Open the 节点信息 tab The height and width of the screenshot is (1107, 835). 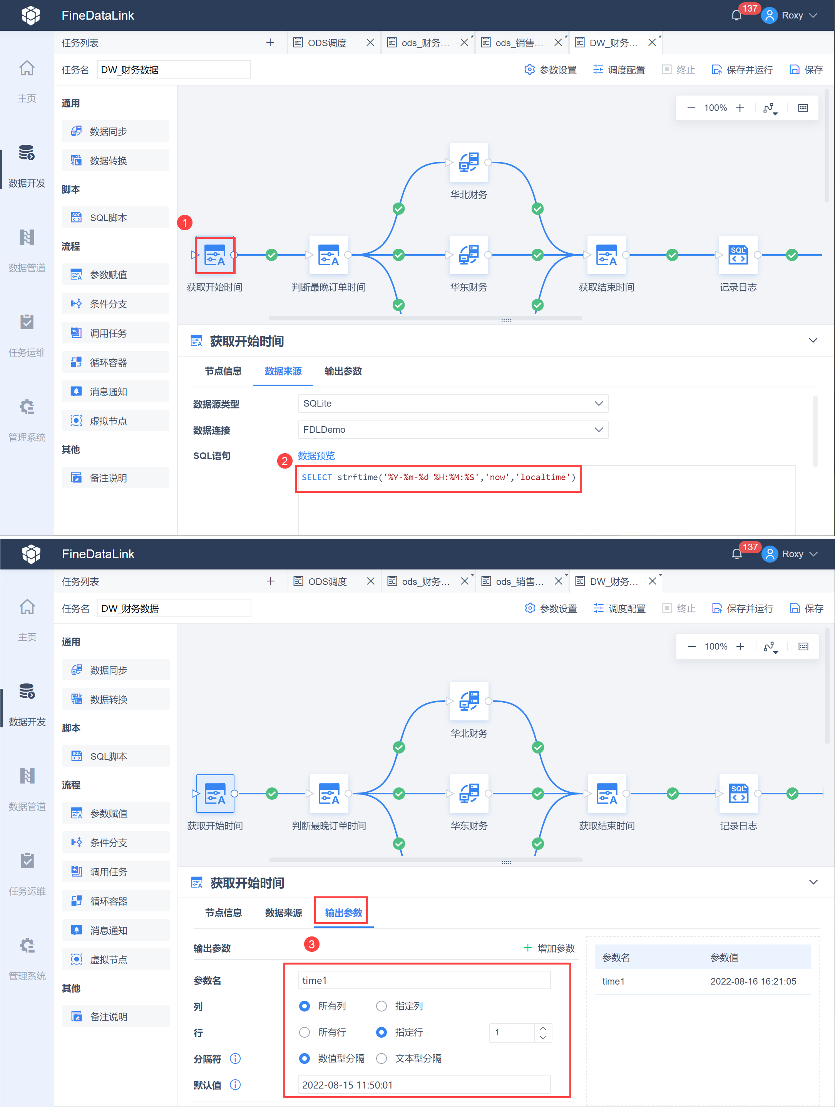click(x=223, y=371)
